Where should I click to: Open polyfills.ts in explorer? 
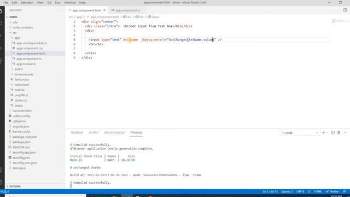(21, 95)
